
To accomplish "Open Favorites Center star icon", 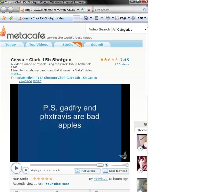I will coord(4,18).
